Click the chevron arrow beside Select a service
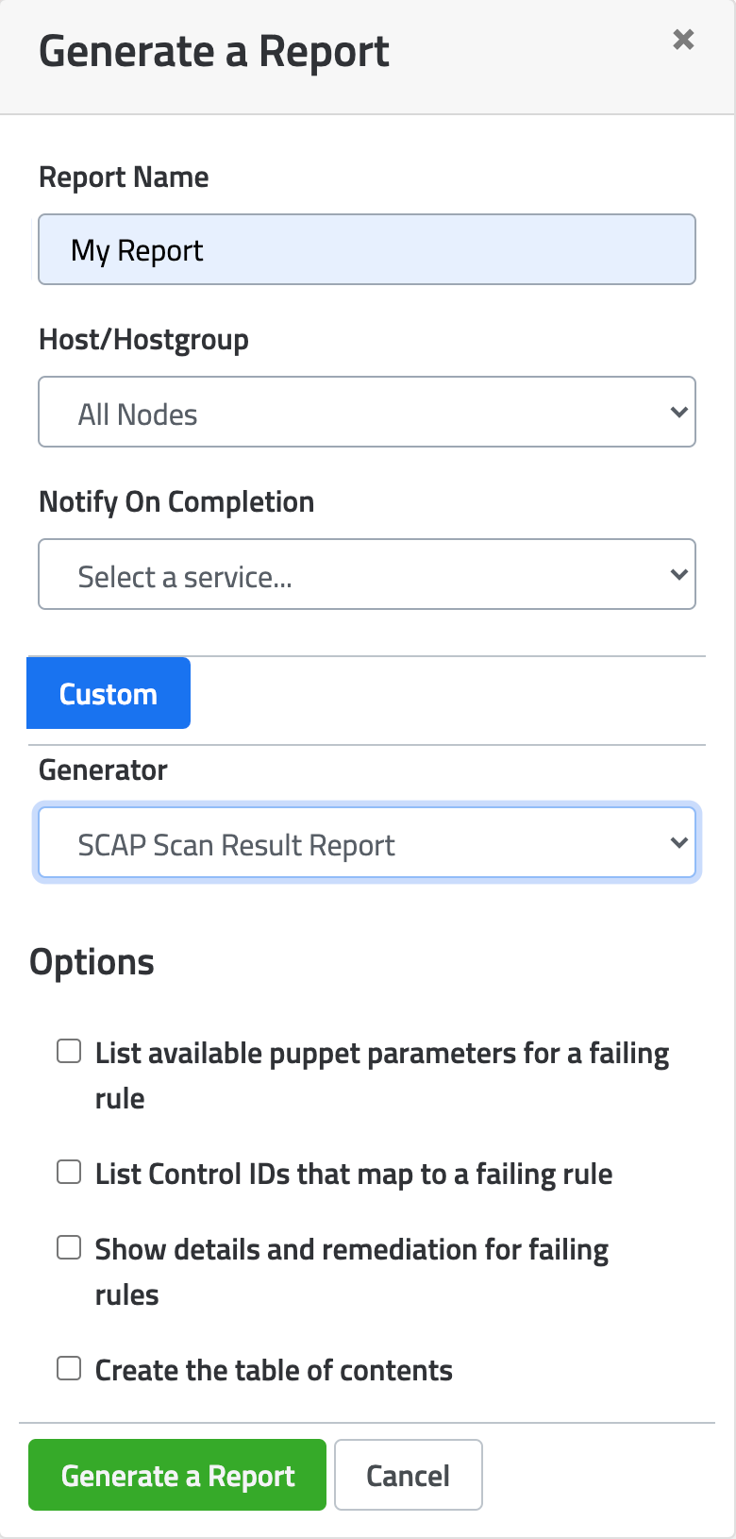 pos(677,575)
